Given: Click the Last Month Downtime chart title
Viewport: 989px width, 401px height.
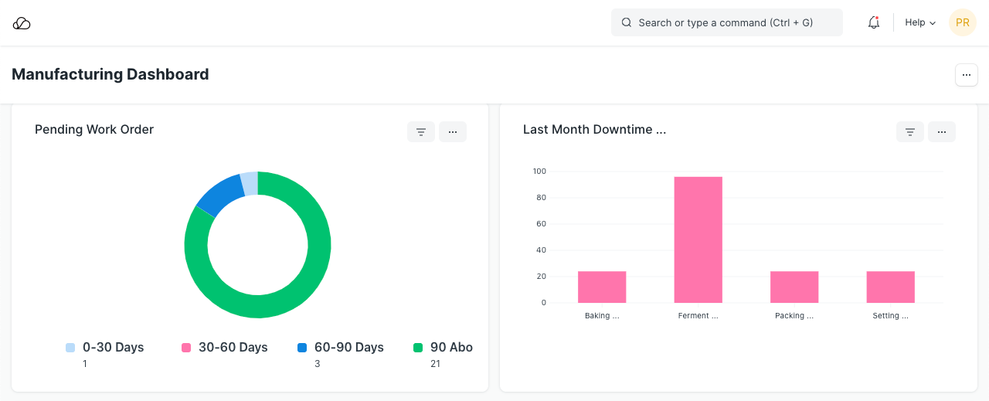Looking at the screenshot, I should tap(594, 130).
